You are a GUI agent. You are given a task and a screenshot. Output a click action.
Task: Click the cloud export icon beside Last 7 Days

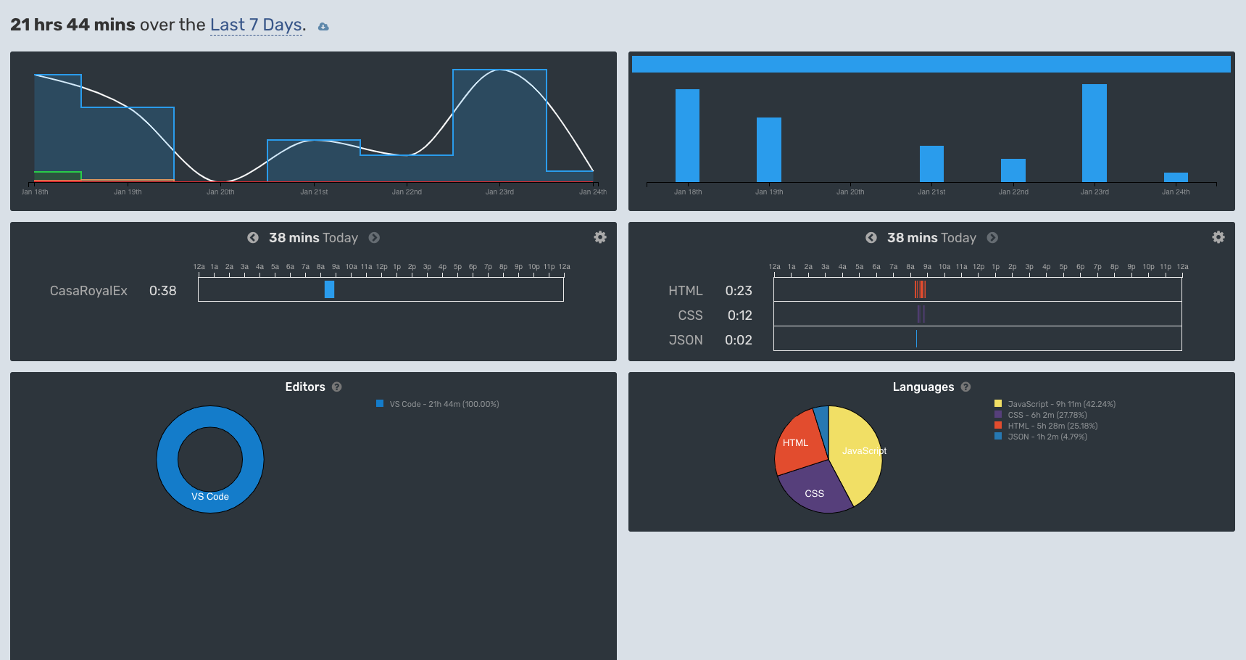pyautogui.click(x=322, y=25)
